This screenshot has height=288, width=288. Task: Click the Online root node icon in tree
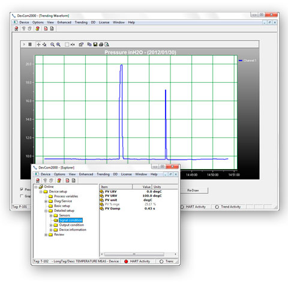tap(41, 187)
